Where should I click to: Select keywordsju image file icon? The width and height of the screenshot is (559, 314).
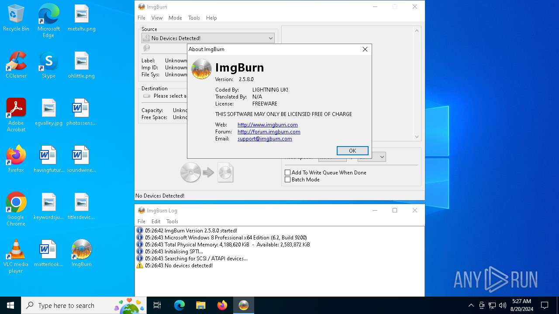48,207
